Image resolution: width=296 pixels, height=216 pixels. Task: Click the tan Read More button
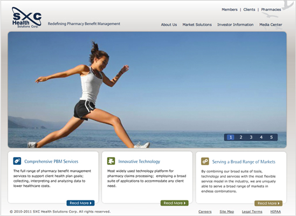pyautogui.click(x=269, y=204)
